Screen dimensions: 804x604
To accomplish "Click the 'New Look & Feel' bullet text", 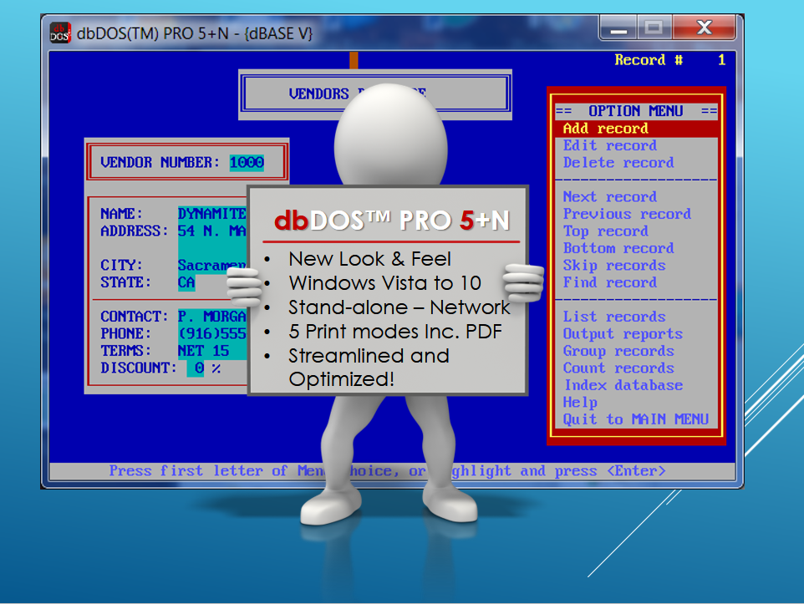I will [x=369, y=259].
